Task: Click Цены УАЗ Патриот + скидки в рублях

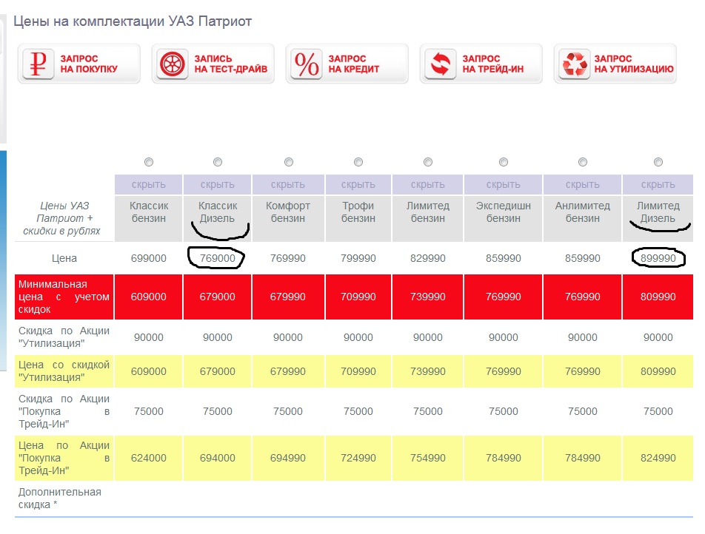Action: (62, 218)
